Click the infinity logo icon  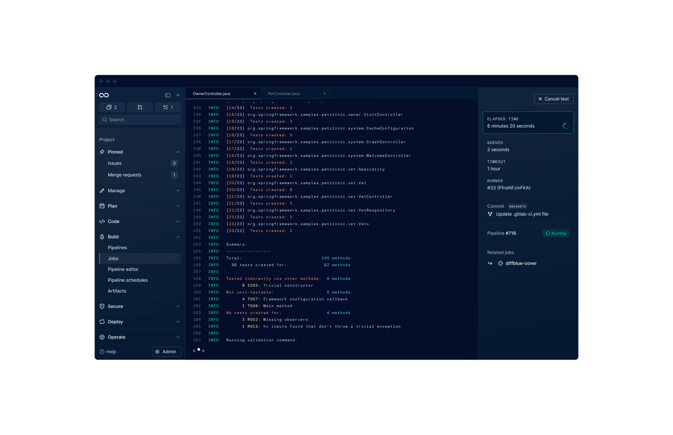click(x=104, y=95)
